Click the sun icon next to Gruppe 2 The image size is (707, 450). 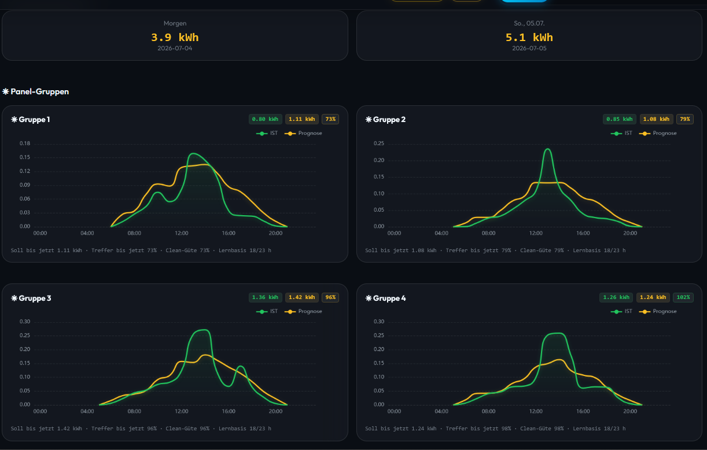point(369,120)
